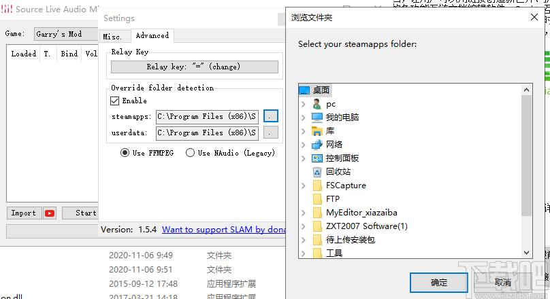Viewport: 550px width, 299px height.
Task: Expand the pc tree node
Action: pyautogui.click(x=304, y=104)
